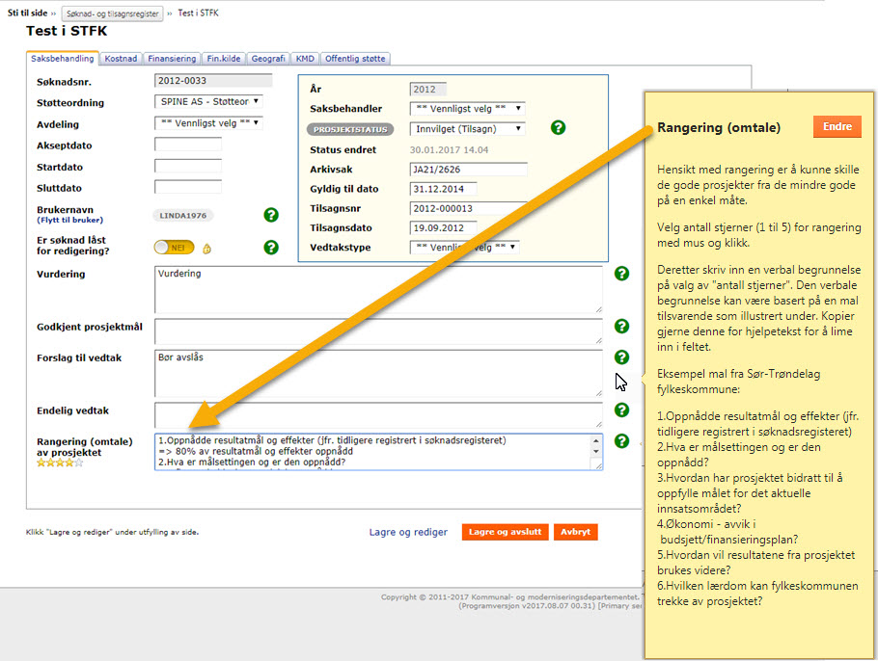The image size is (878, 661).
Task: Click scroll-down arrow in Rangering text area
Action: coord(596,452)
